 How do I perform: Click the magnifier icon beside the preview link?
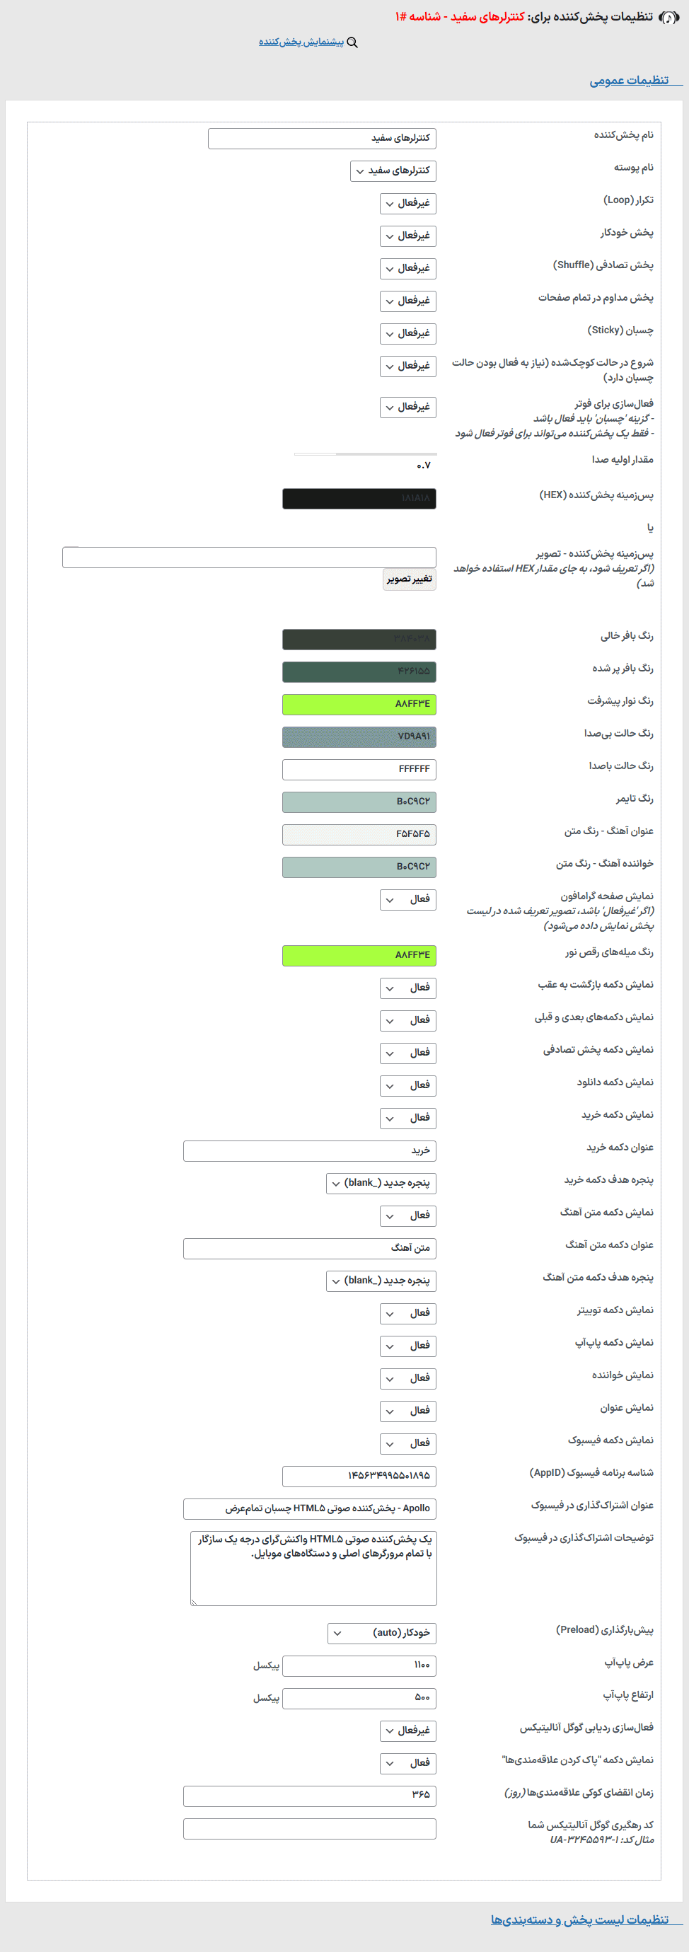(x=352, y=43)
